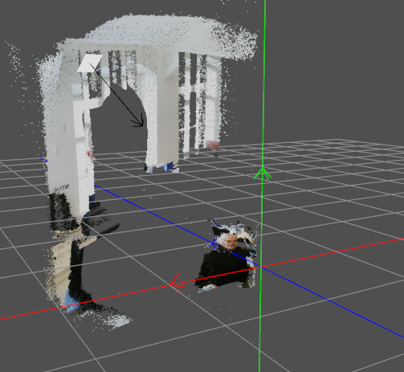Select the reddish chair beside the windows
404x372 pixels.
212,145
